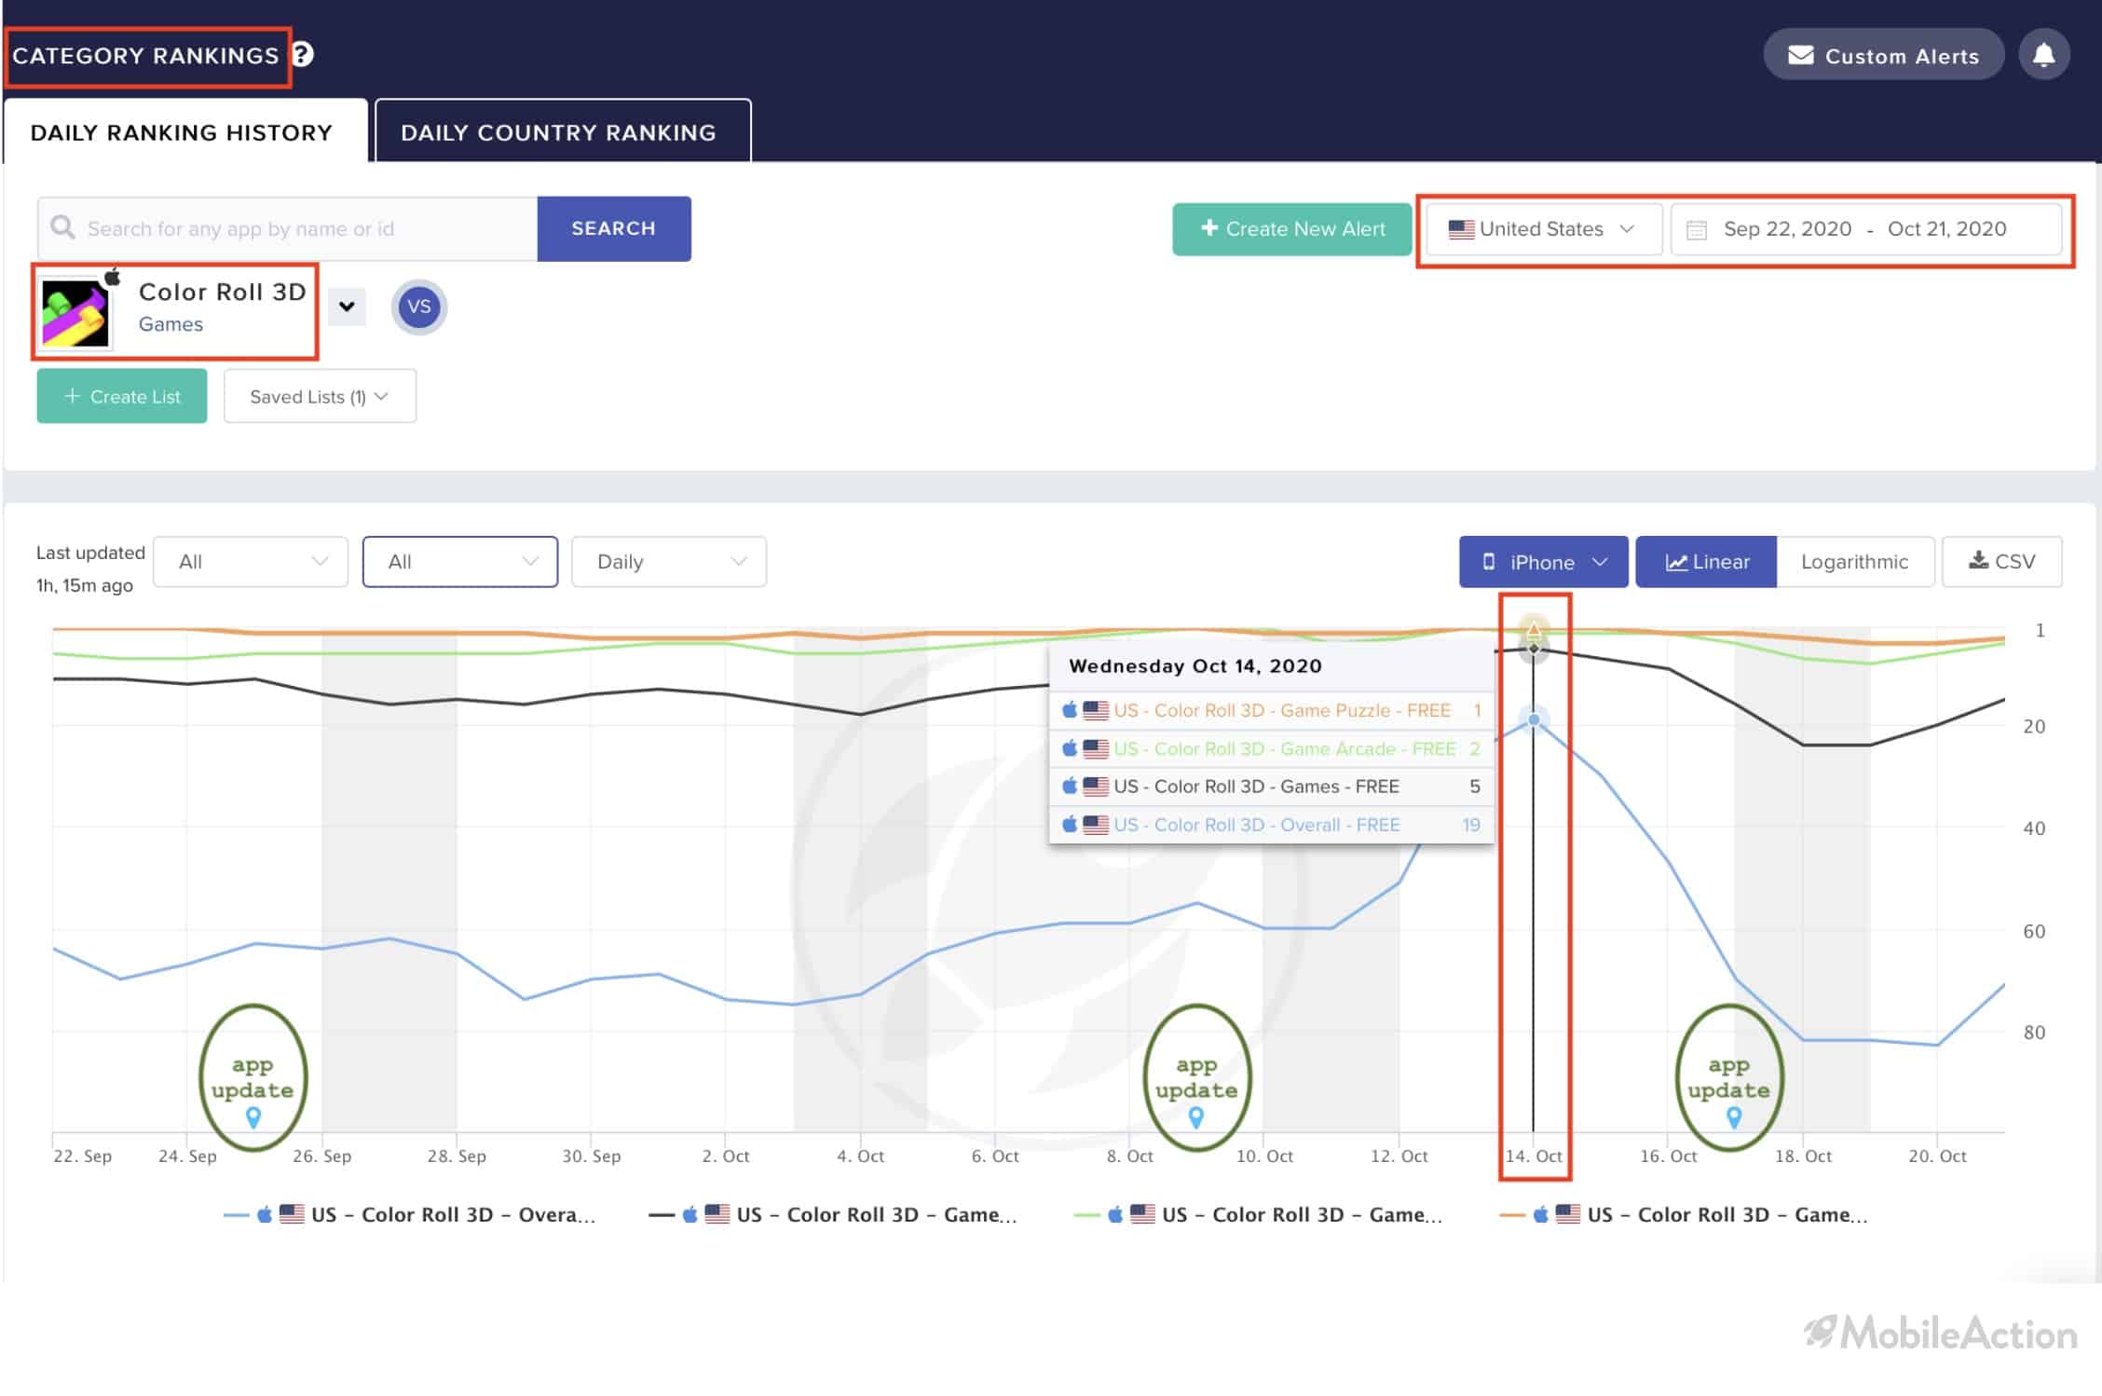Open the Sep 22, 2020 - Oct 21, 2020 date picker
Image resolution: width=2102 pixels, height=1396 pixels.
(x=1866, y=229)
